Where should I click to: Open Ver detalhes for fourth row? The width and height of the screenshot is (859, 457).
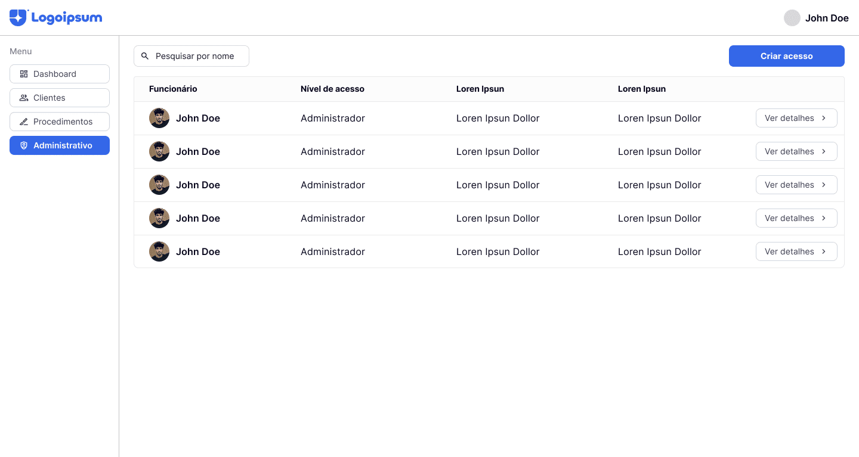tap(796, 218)
